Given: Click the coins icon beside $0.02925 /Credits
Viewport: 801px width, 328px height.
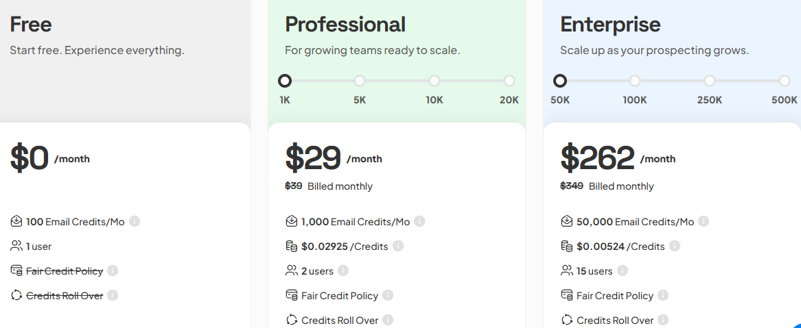Looking at the screenshot, I should point(291,246).
